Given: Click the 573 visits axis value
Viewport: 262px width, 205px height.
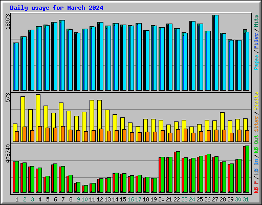Looking at the screenshot, I should tap(8, 98).
